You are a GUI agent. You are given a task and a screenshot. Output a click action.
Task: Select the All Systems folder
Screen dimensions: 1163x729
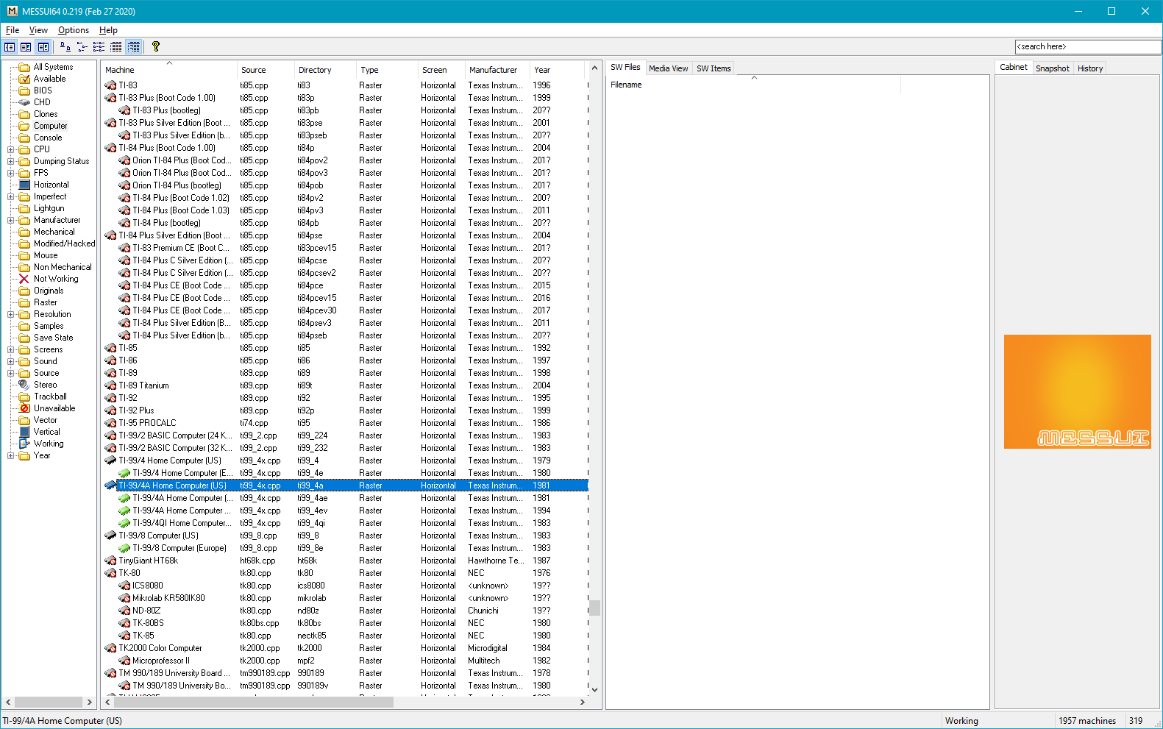click(x=46, y=67)
